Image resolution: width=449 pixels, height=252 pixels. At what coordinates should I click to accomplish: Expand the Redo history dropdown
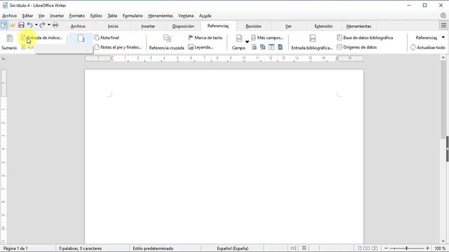[49, 25]
